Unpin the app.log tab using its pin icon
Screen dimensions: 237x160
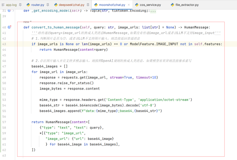pos(20,5)
